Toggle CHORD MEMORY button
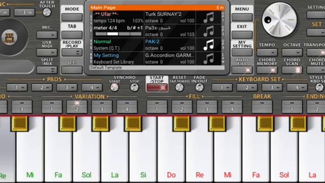The image size is (325, 183). pyautogui.click(x=267, y=70)
